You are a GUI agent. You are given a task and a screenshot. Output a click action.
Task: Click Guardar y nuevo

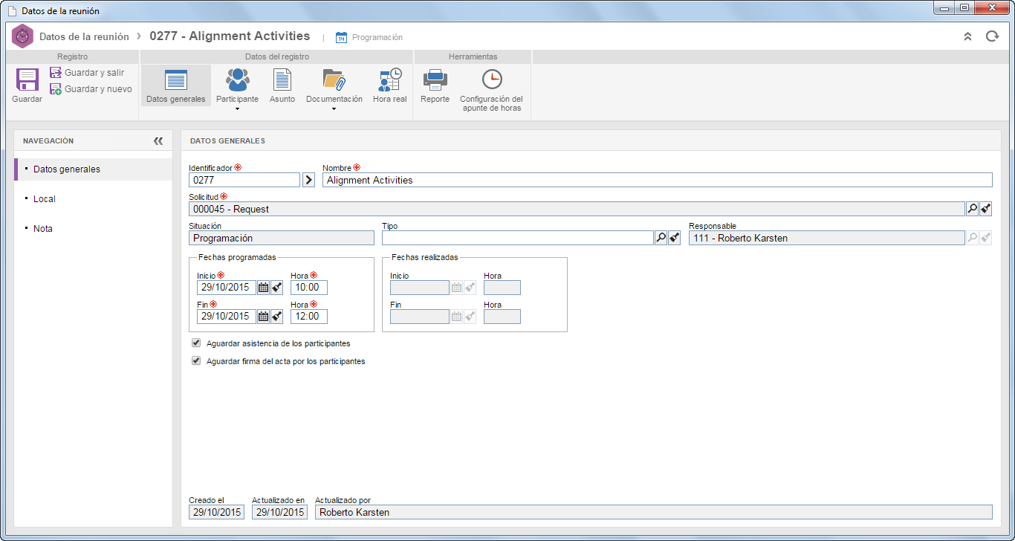[91, 89]
